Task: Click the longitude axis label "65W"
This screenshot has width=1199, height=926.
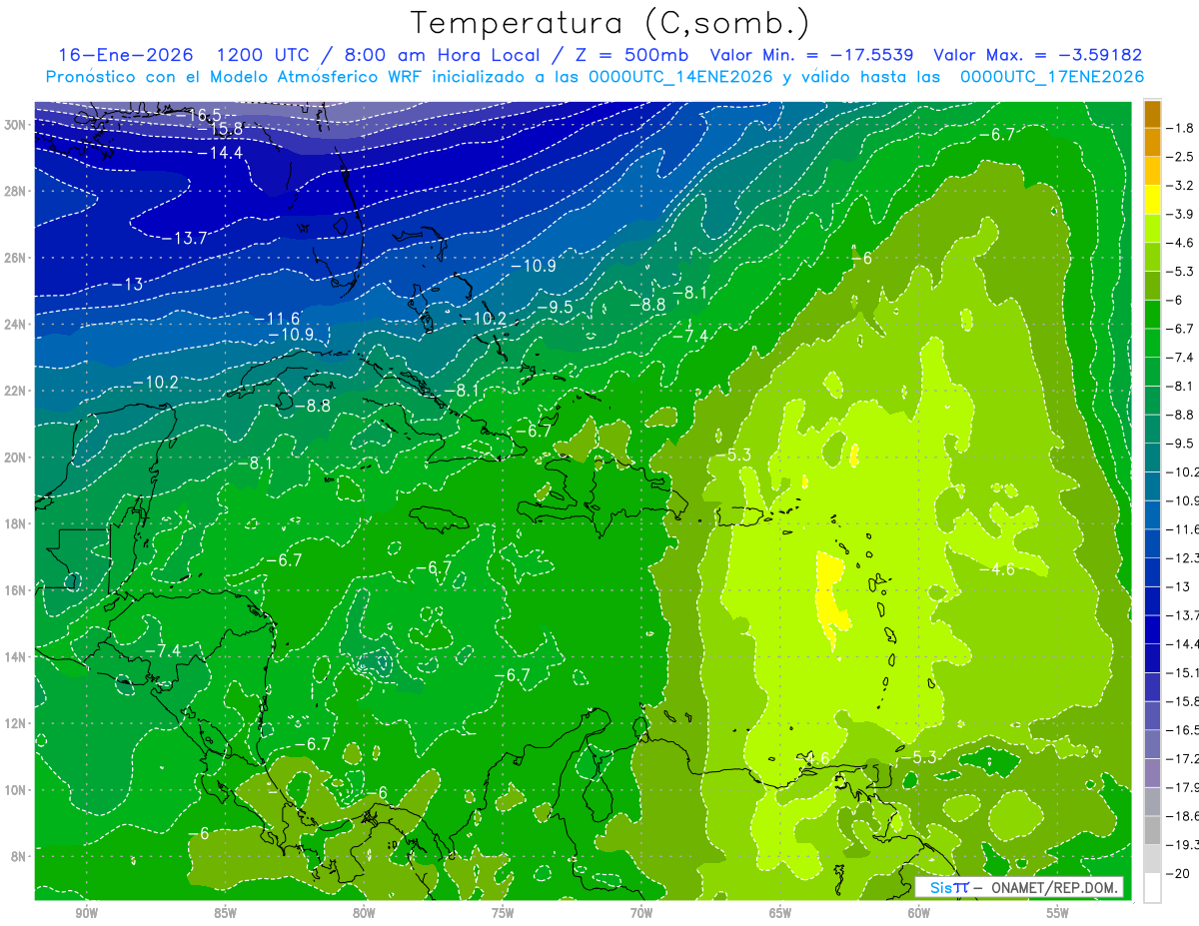Action: pyautogui.click(x=780, y=913)
